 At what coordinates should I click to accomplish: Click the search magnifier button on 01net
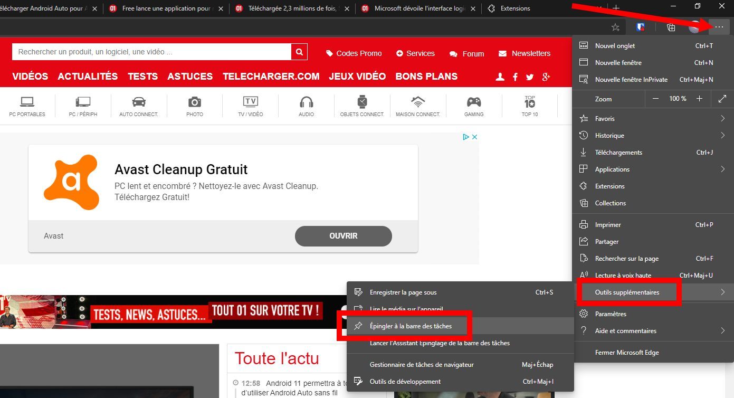coord(299,52)
